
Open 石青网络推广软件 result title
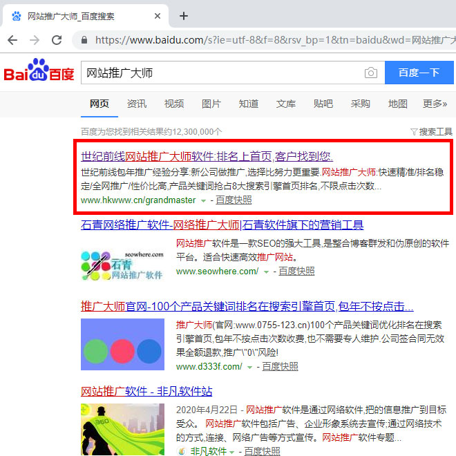click(222, 225)
